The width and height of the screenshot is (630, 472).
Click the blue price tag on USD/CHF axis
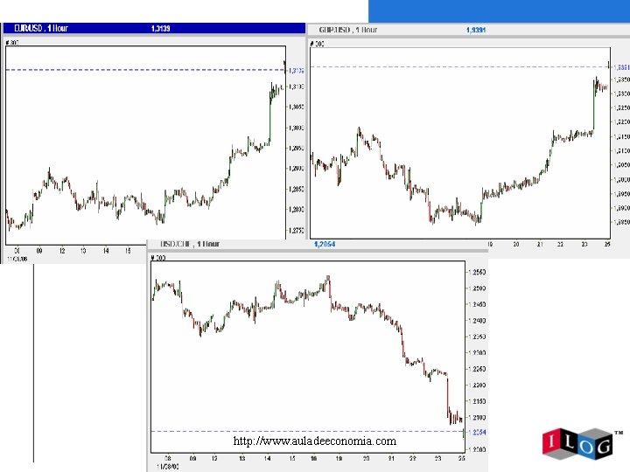coord(478,433)
